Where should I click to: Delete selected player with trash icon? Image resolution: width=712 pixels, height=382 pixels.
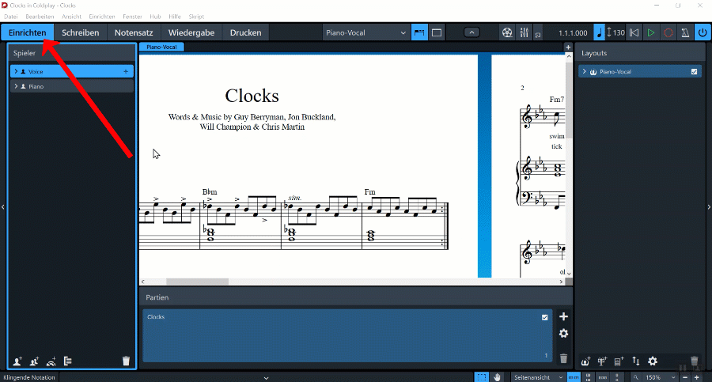[126, 361]
